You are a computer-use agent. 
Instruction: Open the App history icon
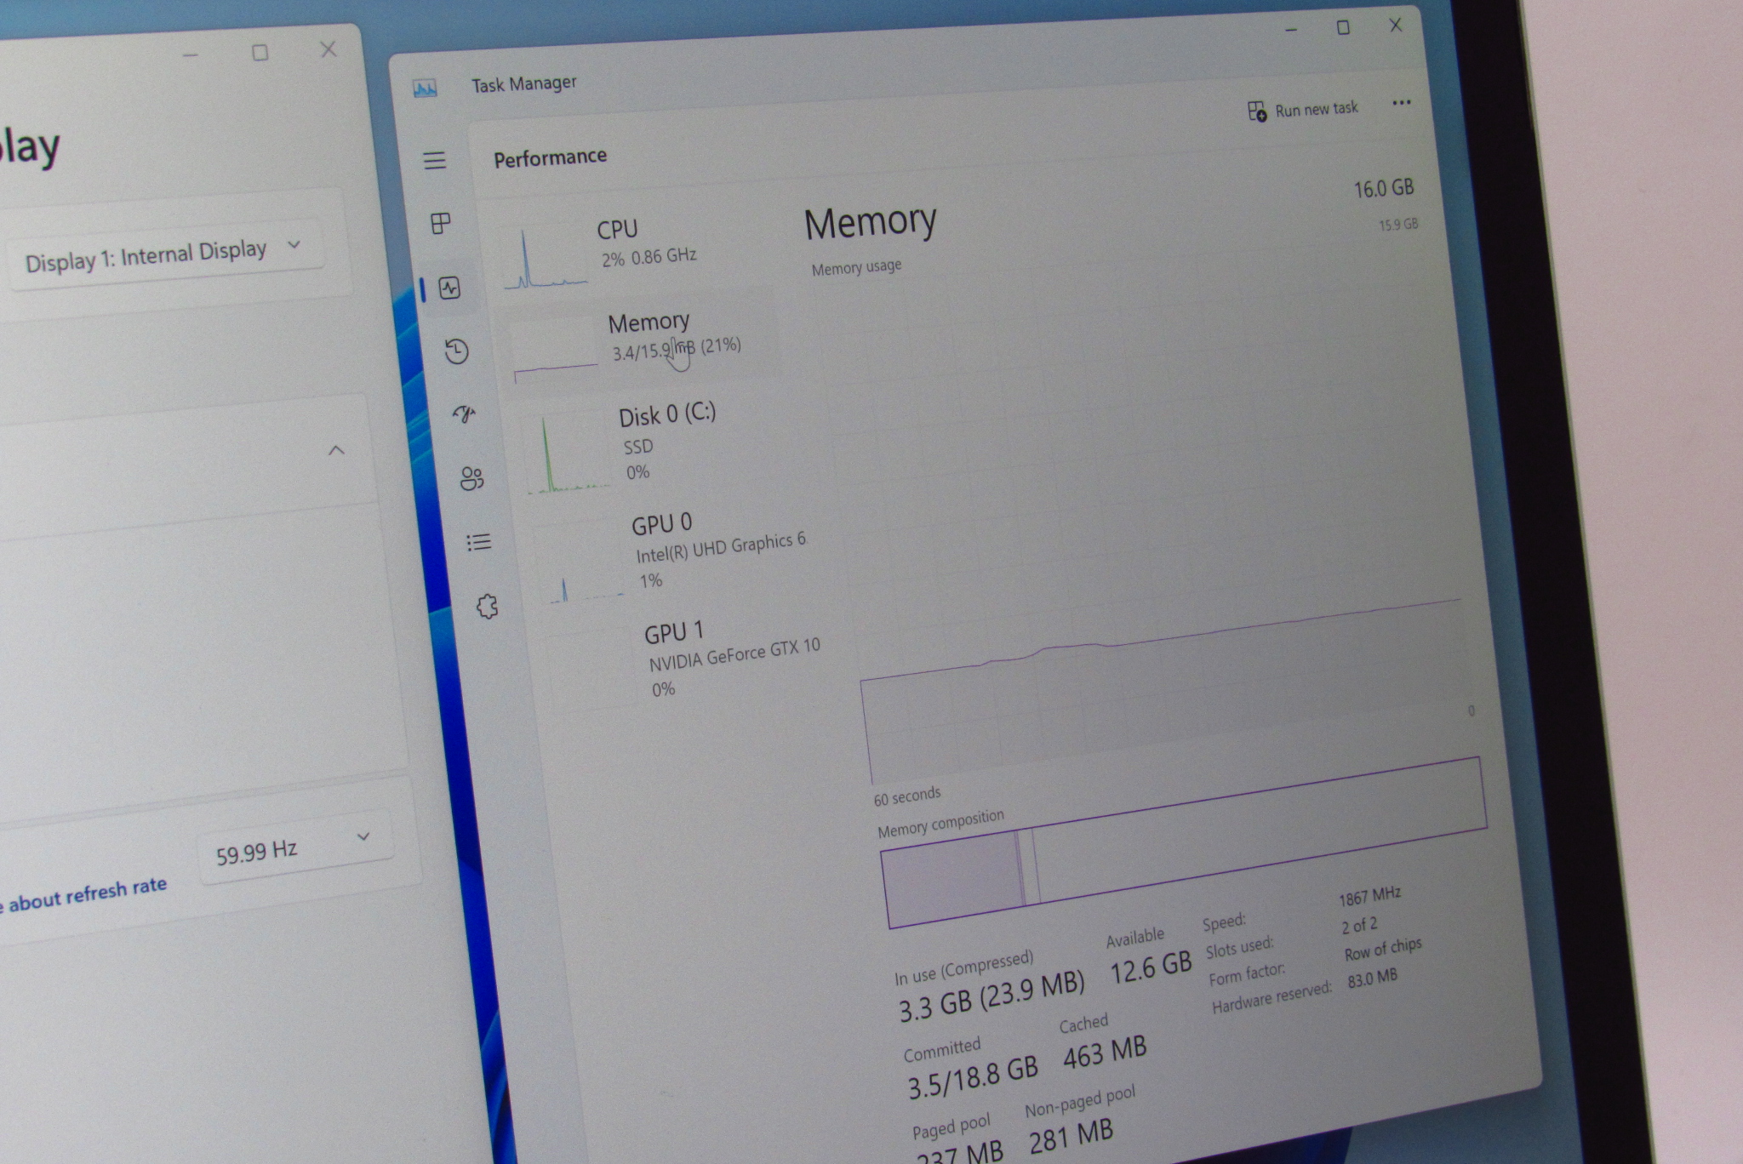(457, 351)
